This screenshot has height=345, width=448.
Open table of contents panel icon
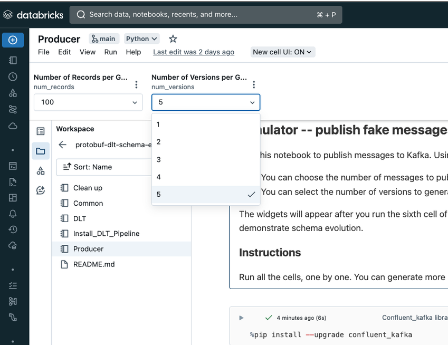click(x=41, y=131)
